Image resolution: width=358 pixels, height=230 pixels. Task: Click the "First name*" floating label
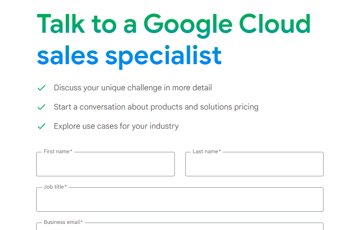[x=58, y=151]
